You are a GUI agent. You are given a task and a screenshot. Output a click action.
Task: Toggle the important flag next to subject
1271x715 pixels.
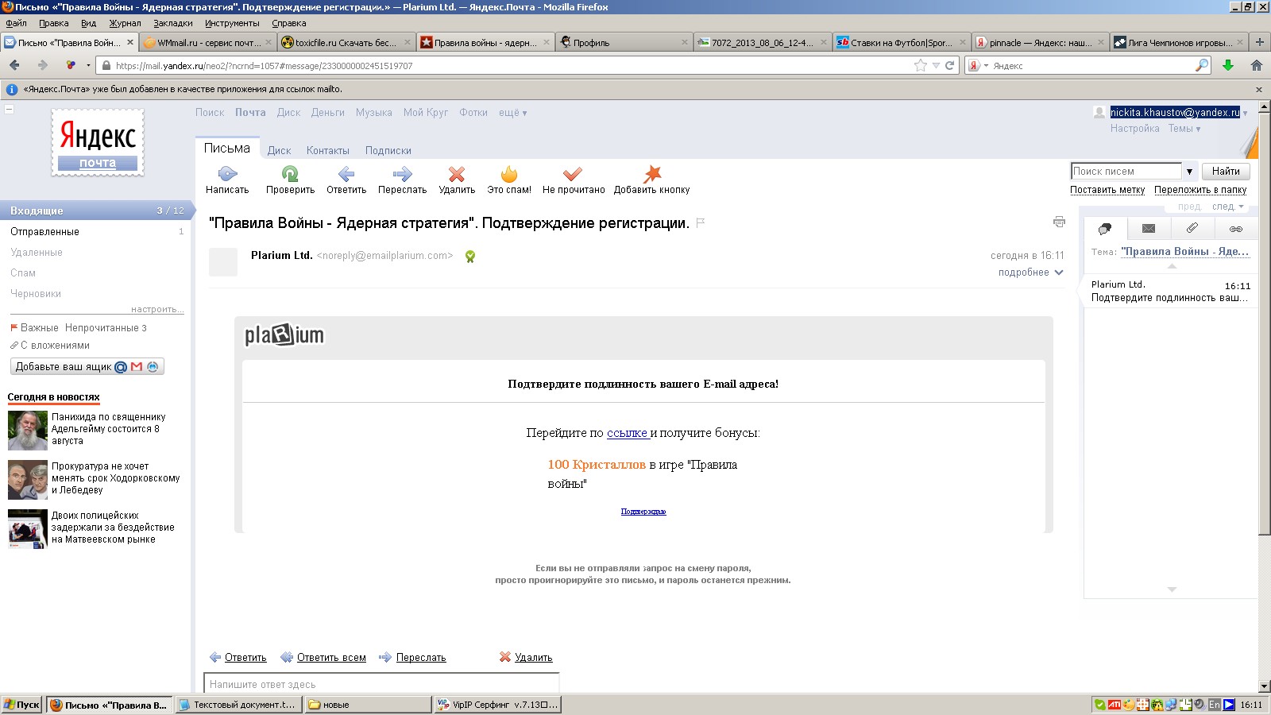(x=701, y=223)
